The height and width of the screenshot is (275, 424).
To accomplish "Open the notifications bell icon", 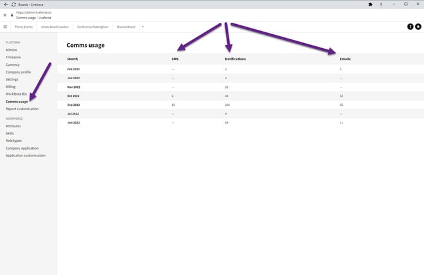I will tap(418, 27).
